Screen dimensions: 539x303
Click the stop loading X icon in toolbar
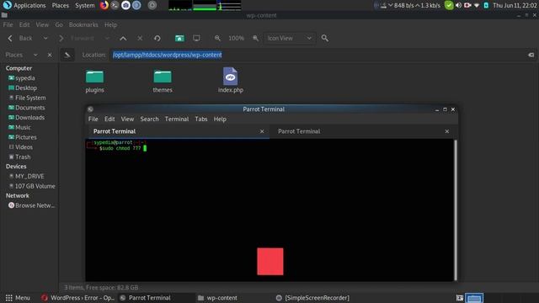coord(140,38)
